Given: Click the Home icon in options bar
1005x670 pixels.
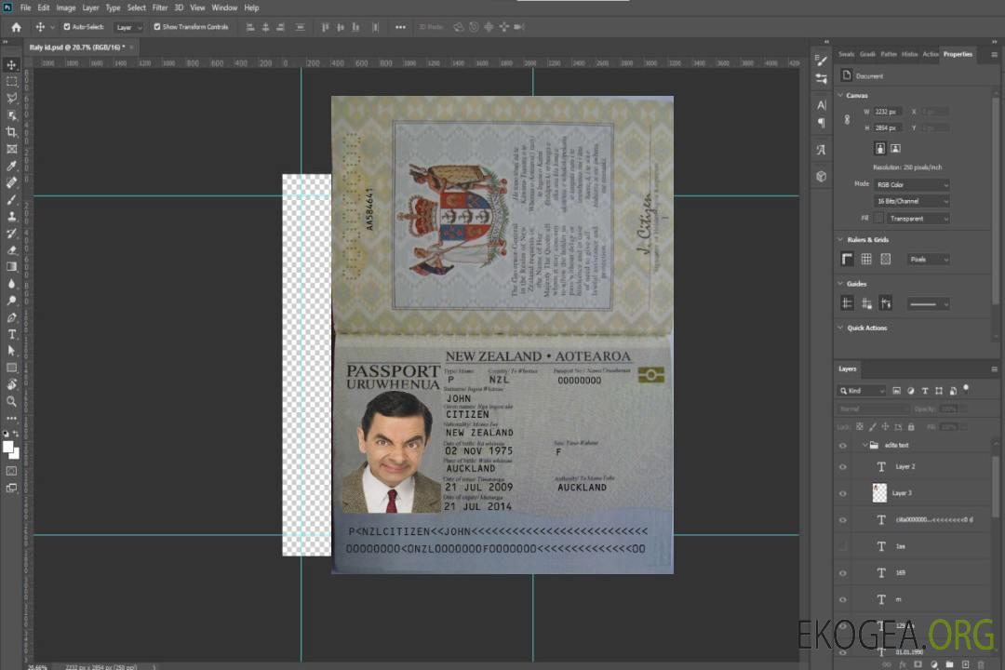Looking at the screenshot, I should click(x=16, y=27).
